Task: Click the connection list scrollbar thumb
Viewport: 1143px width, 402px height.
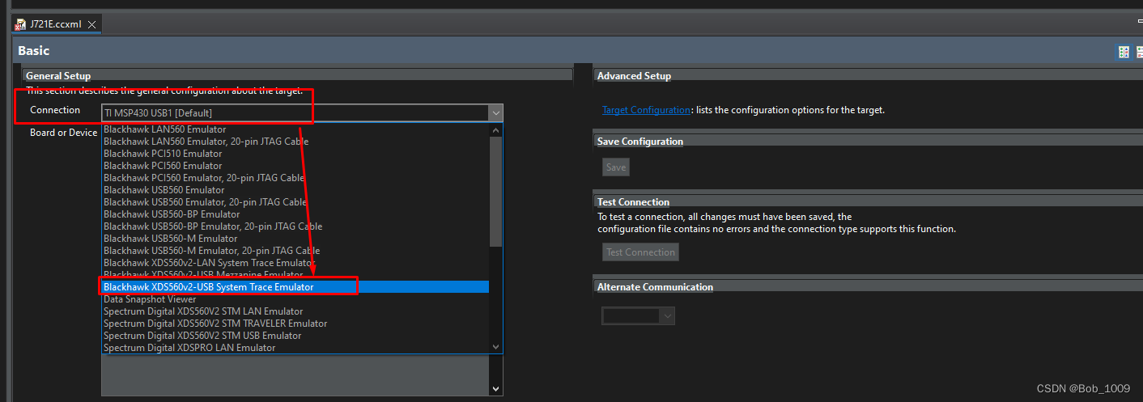Action: [496, 191]
